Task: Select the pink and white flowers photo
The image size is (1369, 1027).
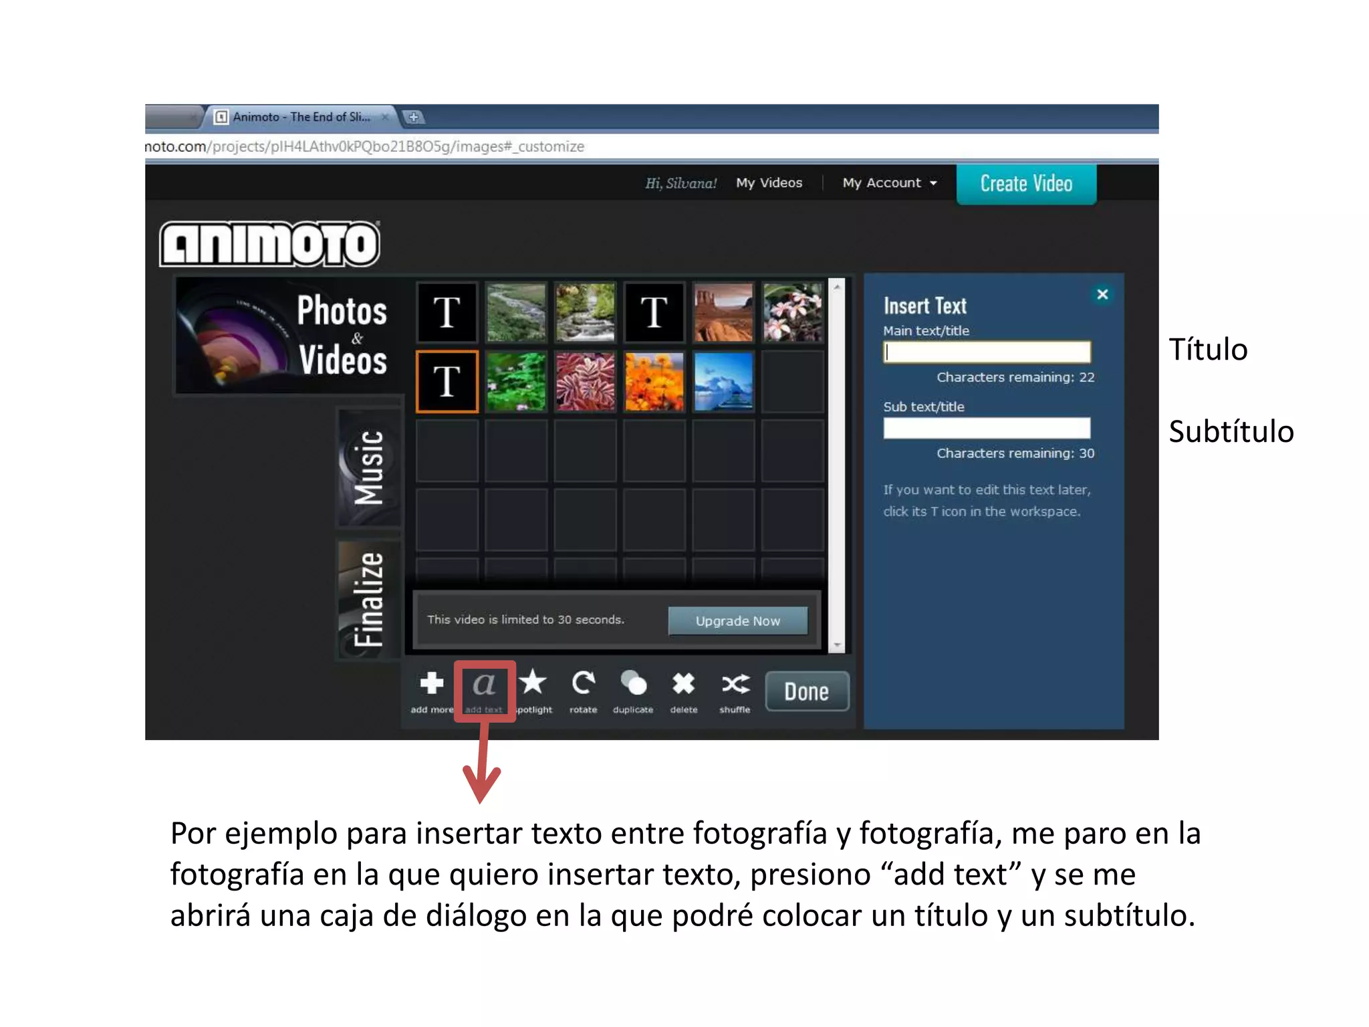Action: (x=793, y=312)
